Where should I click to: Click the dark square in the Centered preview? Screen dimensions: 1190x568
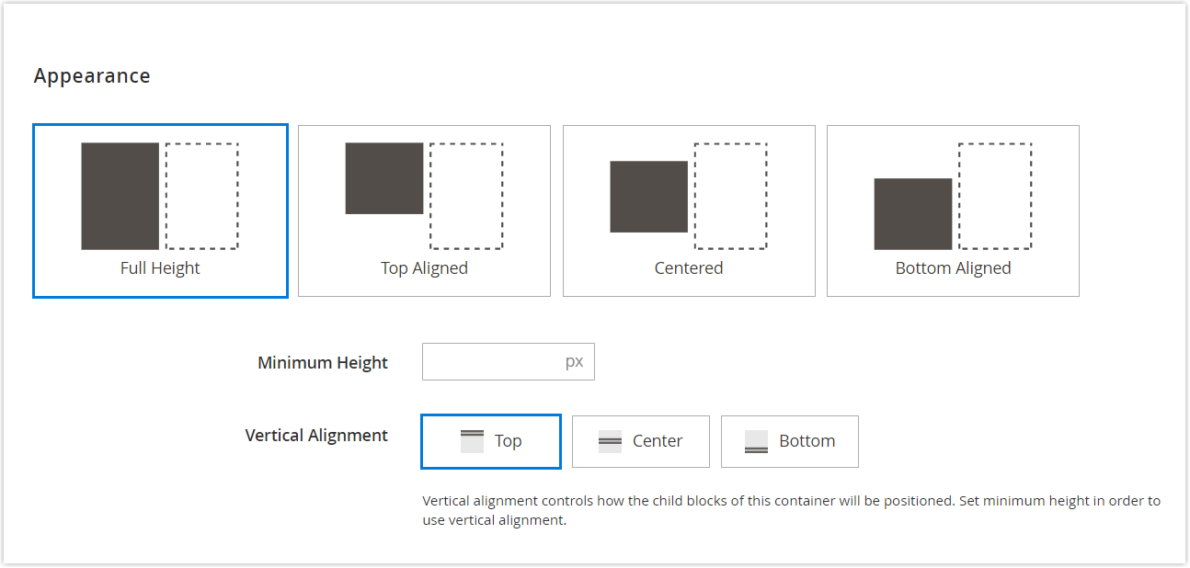(x=647, y=198)
